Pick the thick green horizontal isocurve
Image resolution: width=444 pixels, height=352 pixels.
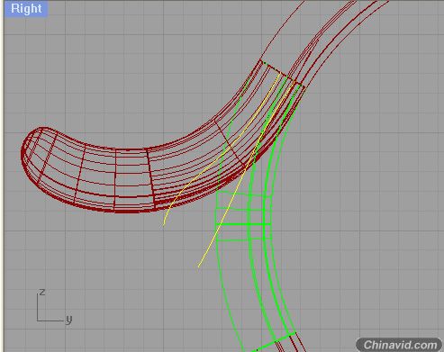point(243,224)
